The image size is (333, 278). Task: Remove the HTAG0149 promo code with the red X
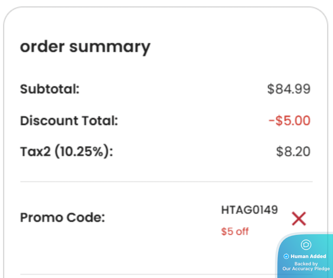298,219
